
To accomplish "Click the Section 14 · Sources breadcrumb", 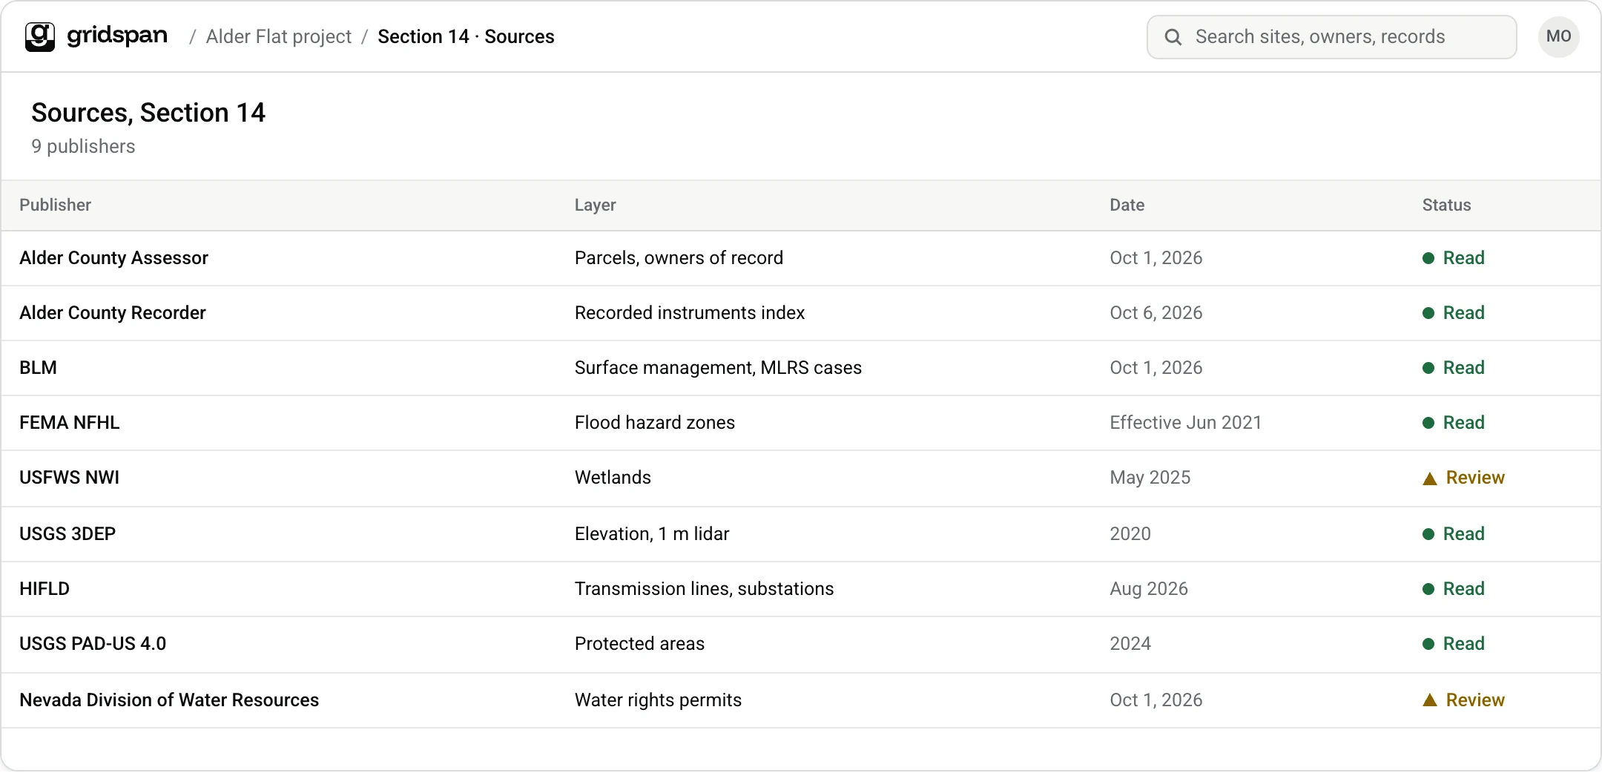I will tap(466, 36).
